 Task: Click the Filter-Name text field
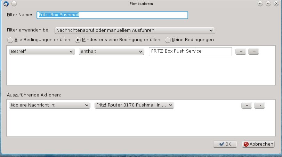[112, 15]
